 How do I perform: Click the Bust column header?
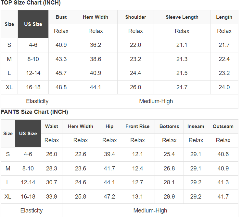click(61, 17)
